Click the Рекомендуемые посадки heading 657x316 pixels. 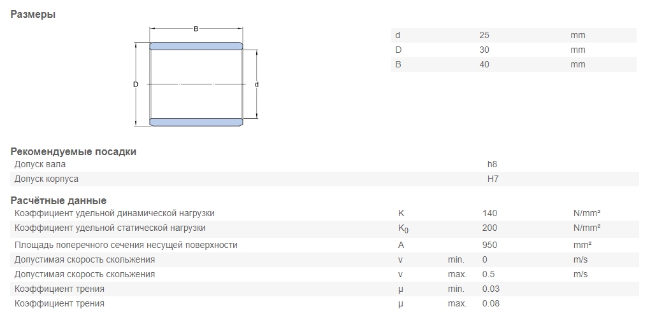(73, 151)
